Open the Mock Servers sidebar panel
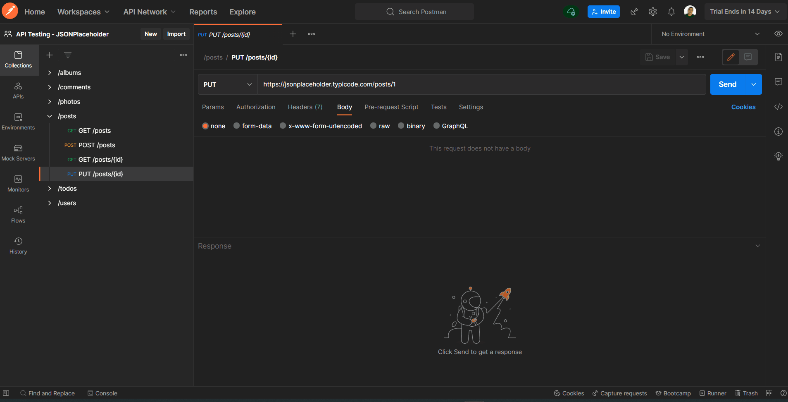Image resolution: width=788 pixels, height=402 pixels. [18, 153]
